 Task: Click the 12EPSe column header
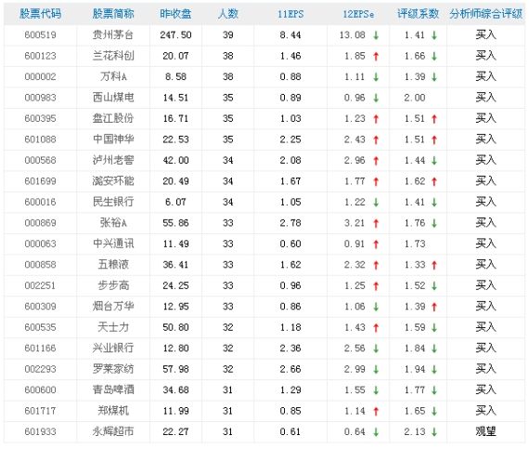point(358,14)
